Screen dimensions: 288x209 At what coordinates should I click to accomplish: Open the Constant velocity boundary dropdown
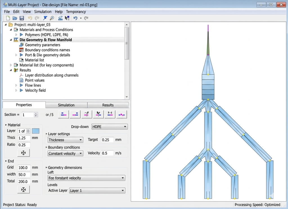pos(65,153)
